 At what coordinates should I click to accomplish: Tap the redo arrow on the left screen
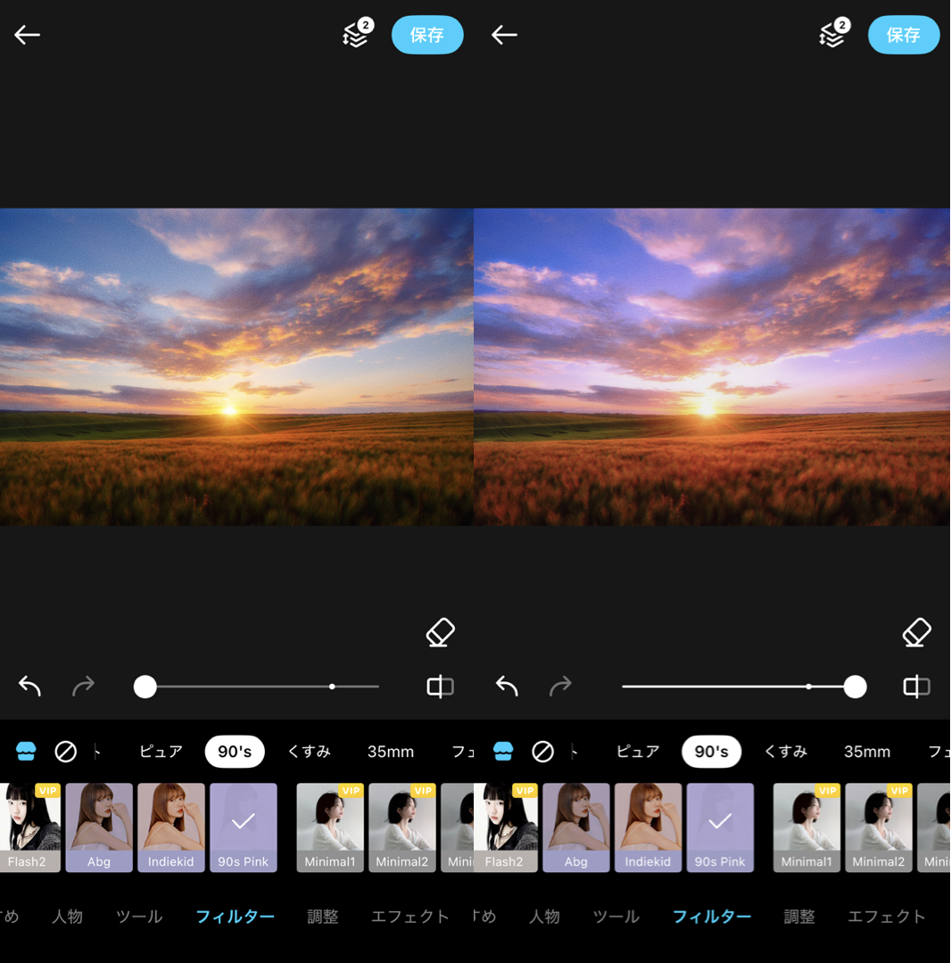click(x=83, y=686)
